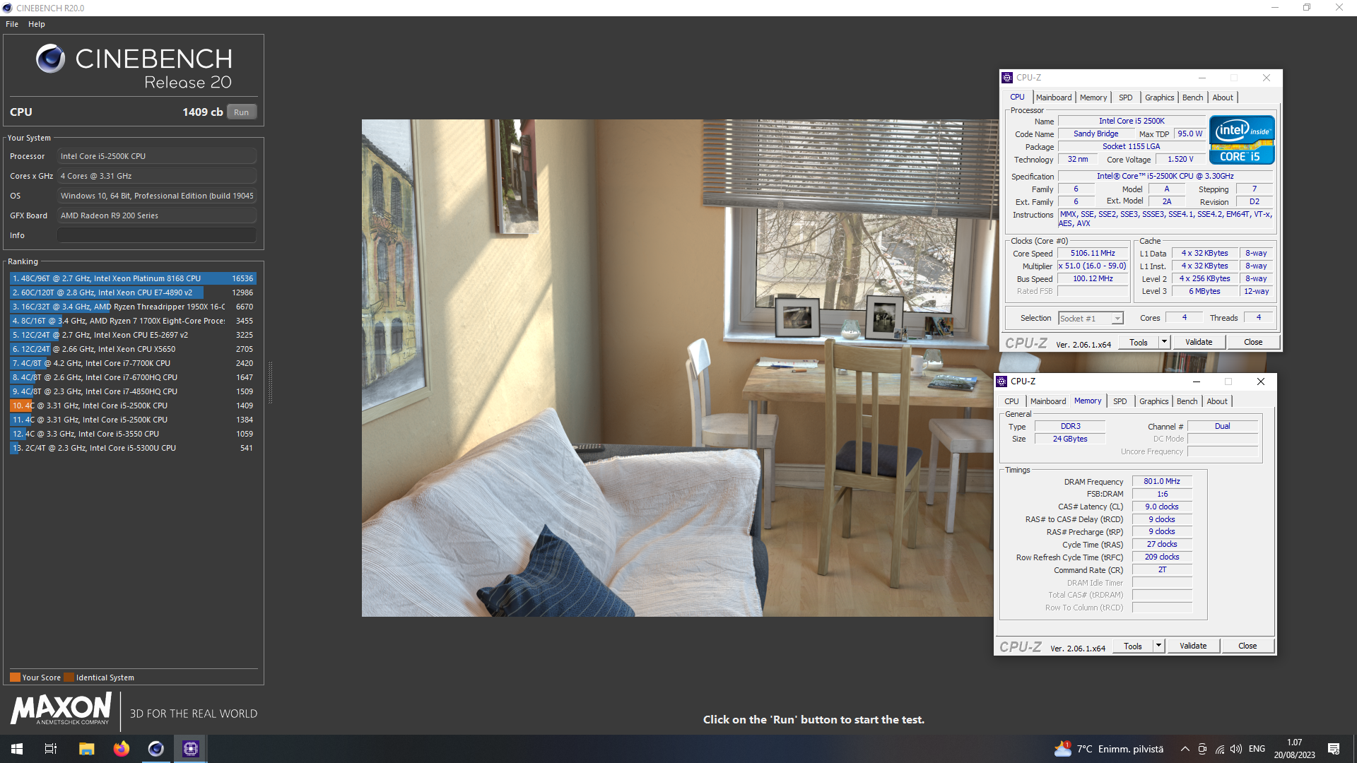Image resolution: width=1357 pixels, height=763 pixels.
Task: Click the Identical System brown legend swatch
Action: [69, 678]
